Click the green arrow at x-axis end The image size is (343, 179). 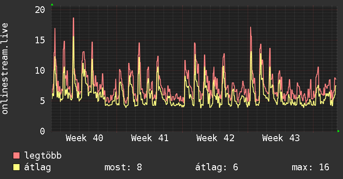[x=338, y=131]
